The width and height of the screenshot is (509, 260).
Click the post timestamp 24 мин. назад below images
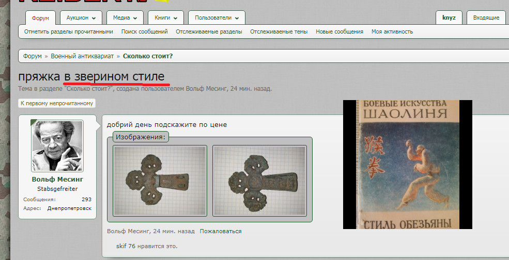pos(174,231)
